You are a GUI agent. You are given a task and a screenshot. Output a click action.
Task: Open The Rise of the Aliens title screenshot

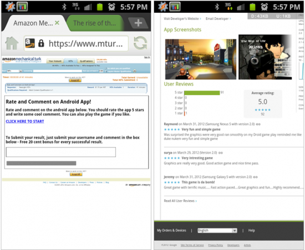click(265, 57)
